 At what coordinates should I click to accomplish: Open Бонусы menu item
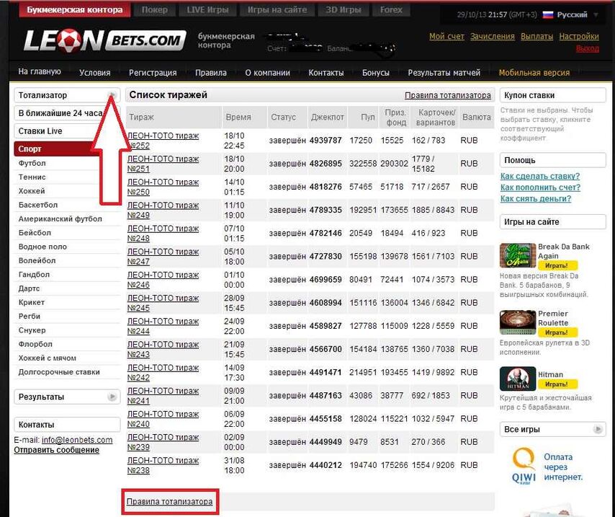pyautogui.click(x=376, y=73)
